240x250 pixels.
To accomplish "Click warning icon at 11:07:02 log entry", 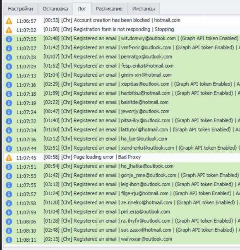I will click(x=9, y=30).
